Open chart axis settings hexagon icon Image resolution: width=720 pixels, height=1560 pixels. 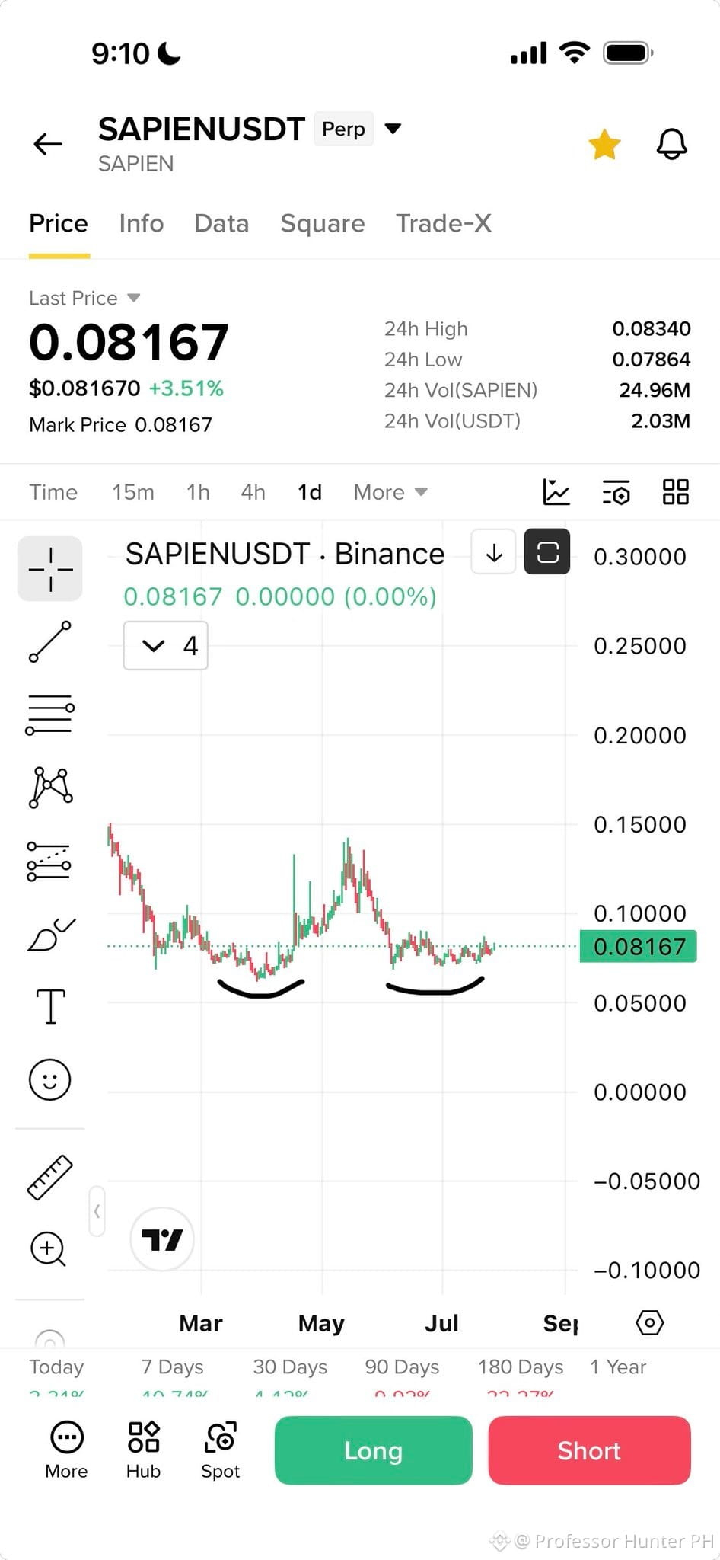coord(649,1323)
